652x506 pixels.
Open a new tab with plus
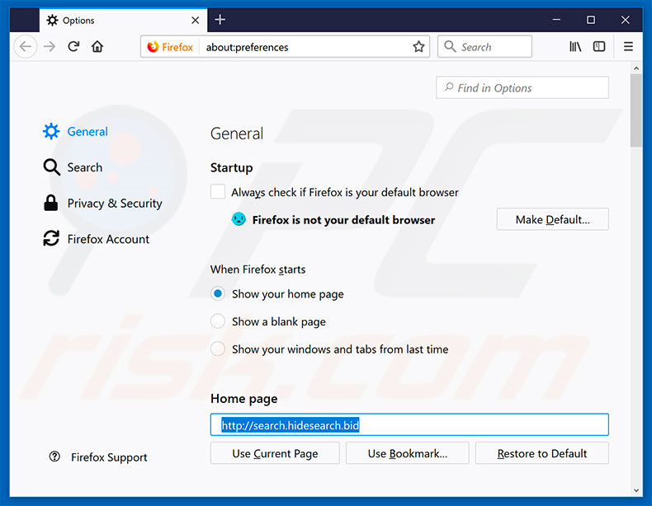[x=220, y=20]
